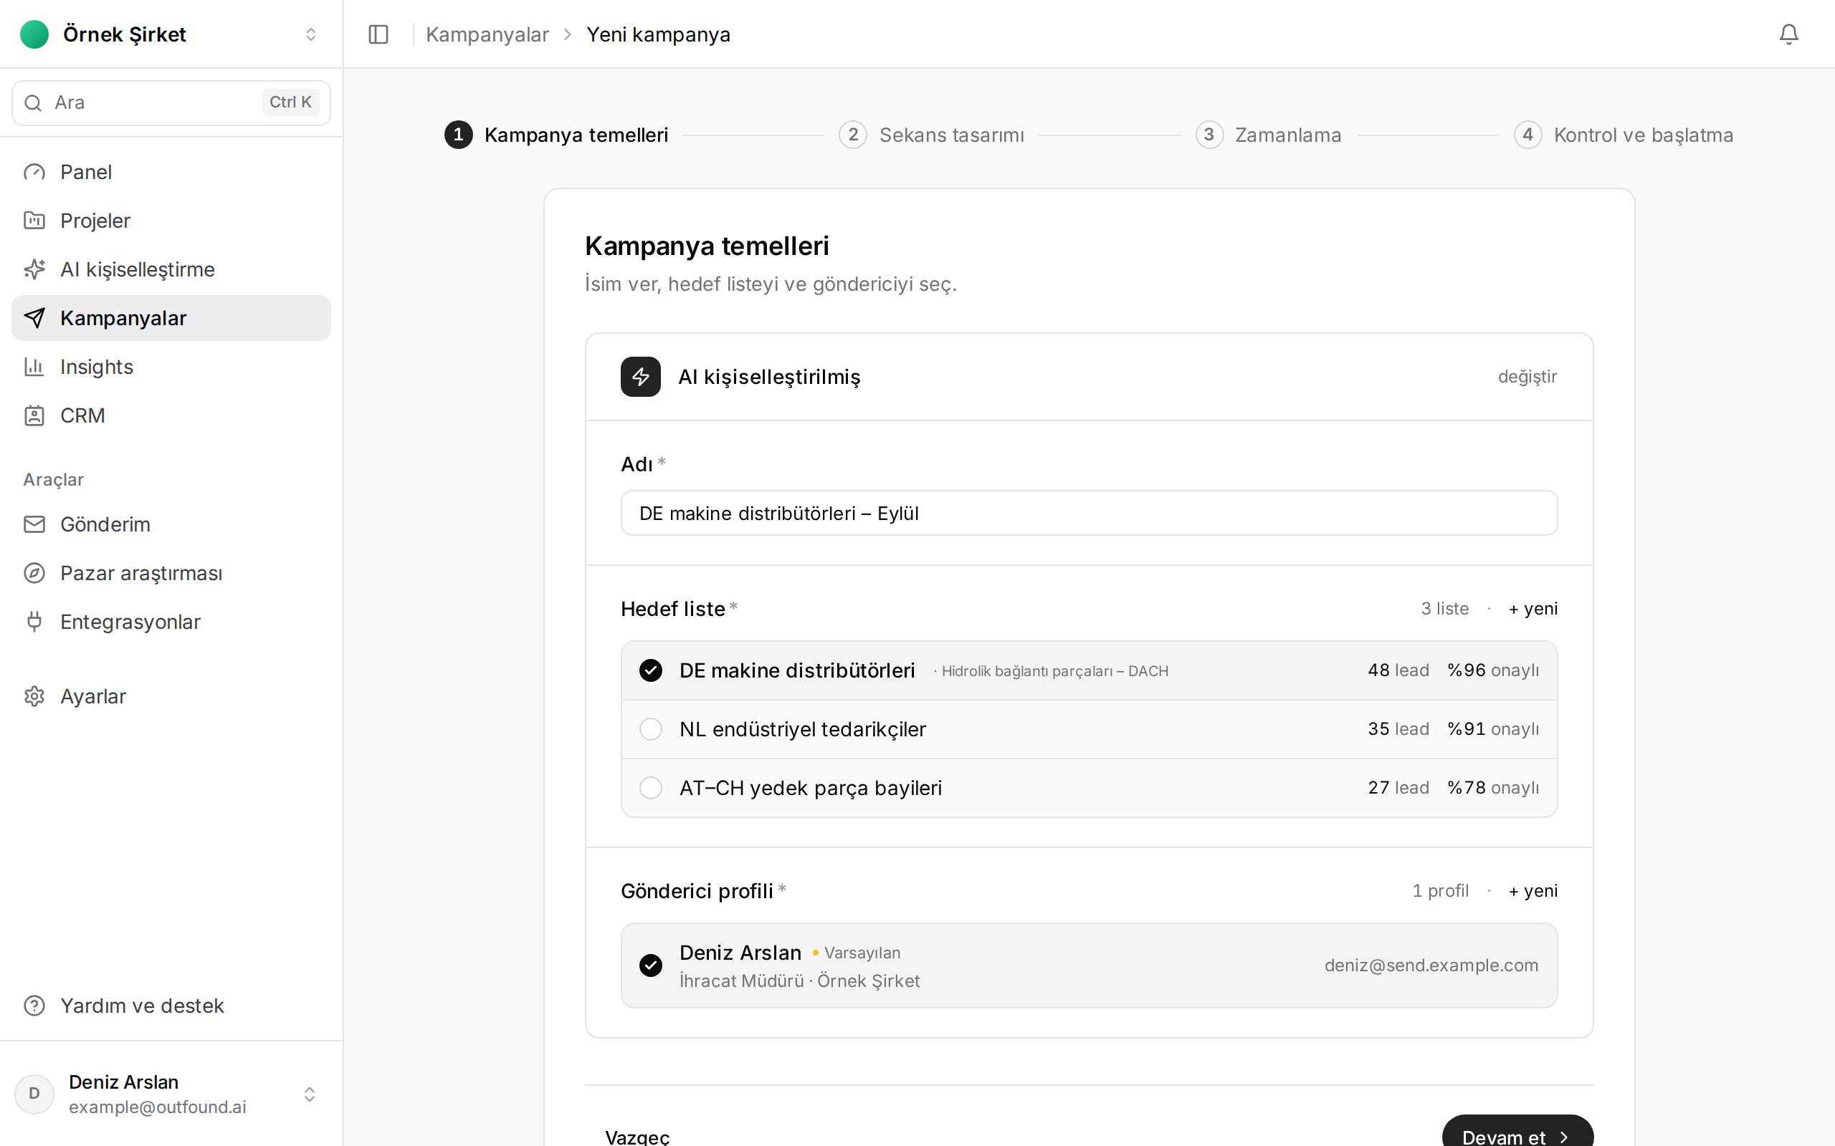
Task: Add new profile with + yeni in Gönderici profili
Action: (1533, 890)
